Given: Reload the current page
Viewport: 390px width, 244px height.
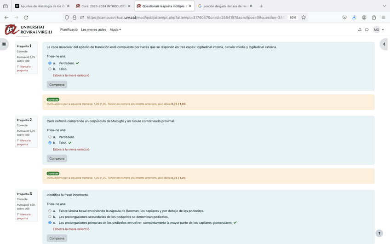Looking at the screenshot, I should coord(26,17).
